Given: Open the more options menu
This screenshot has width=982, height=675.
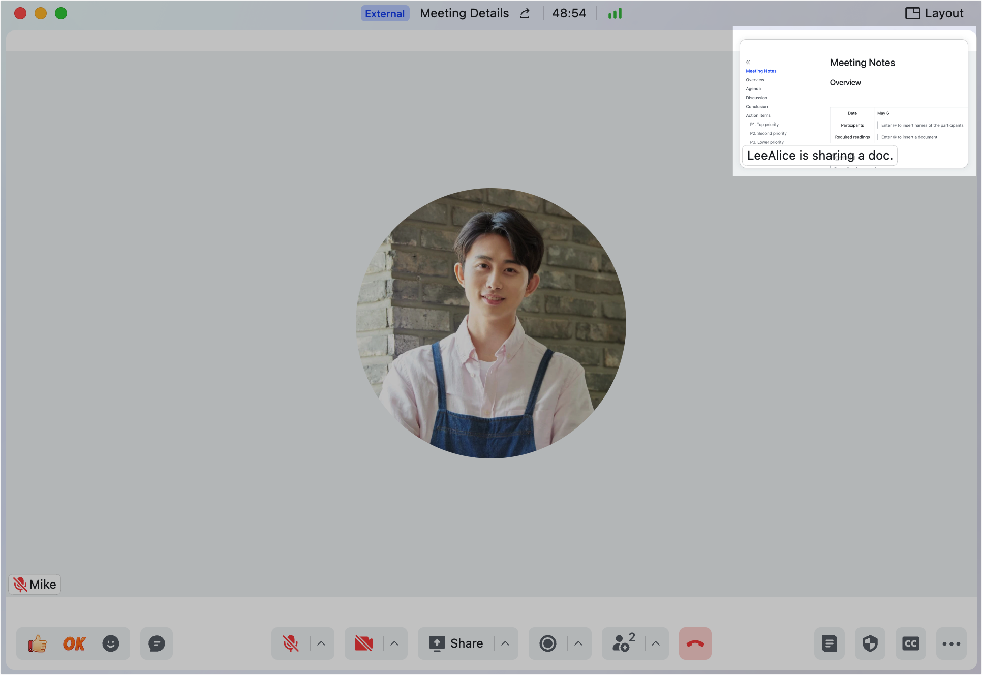Looking at the screenshot, I should (x=952, y=643).
